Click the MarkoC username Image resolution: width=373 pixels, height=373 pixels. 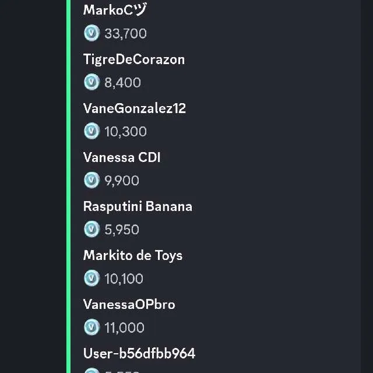[x=115, y=10]
